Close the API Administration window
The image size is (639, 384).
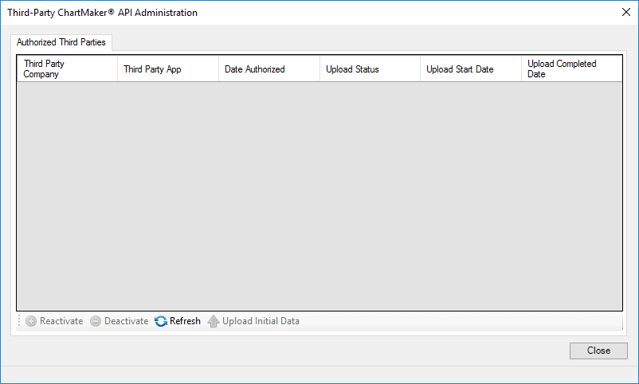pyautogui.click(x=626, y=12)
